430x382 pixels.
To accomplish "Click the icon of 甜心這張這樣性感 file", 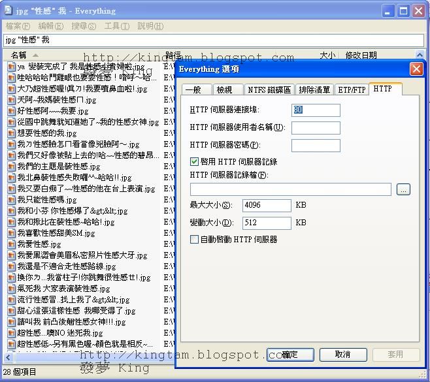I will [x=11, y=311].
